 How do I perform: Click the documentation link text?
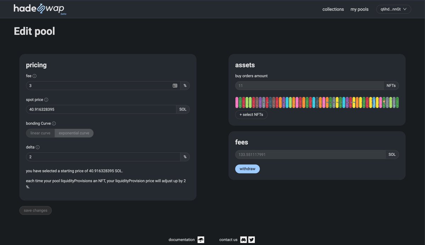pos(182,240)
